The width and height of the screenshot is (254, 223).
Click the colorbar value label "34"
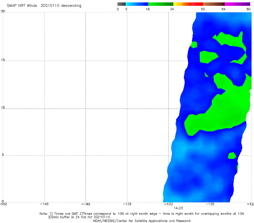point(172,9)
